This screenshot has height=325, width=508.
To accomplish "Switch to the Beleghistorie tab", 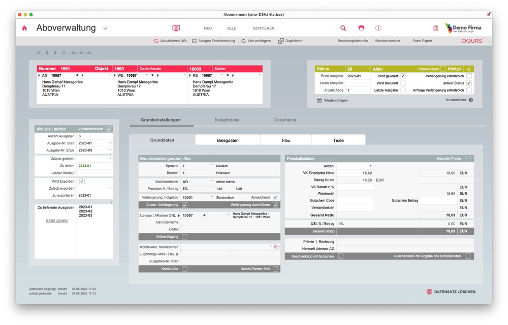I will tap(227, 120).
